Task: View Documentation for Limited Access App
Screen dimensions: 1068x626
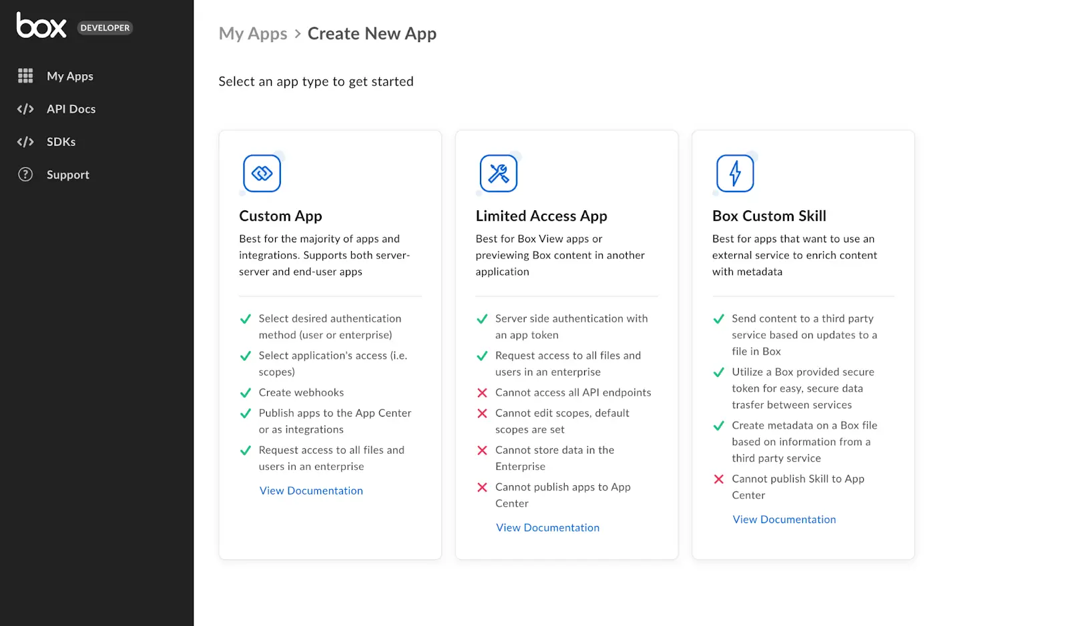Action: [547, 528]
